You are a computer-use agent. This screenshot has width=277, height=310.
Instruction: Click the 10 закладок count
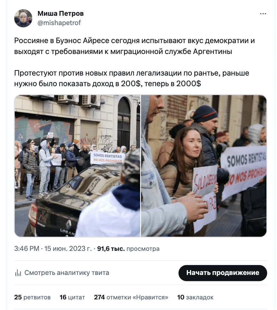(195, 297)
